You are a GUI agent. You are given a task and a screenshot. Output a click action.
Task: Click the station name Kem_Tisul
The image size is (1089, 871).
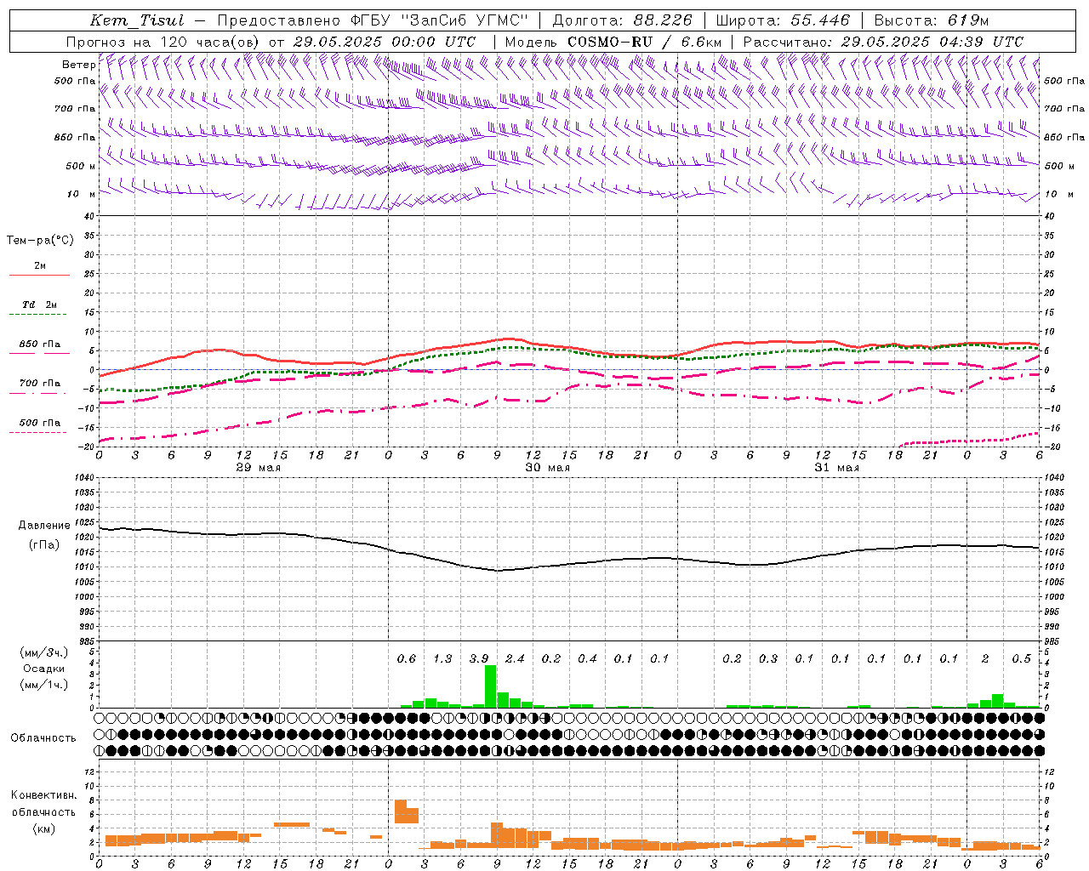coord(137,20)
